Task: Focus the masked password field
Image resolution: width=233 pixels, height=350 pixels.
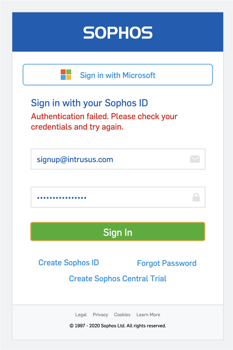Action: (x=118, y=197)
